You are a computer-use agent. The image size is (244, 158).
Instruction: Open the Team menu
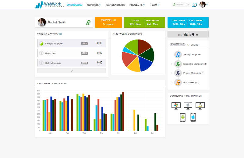coord(155,5)
